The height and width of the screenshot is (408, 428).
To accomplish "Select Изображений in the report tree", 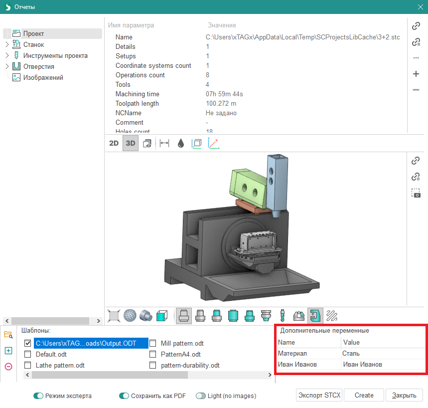I will 43,77.
